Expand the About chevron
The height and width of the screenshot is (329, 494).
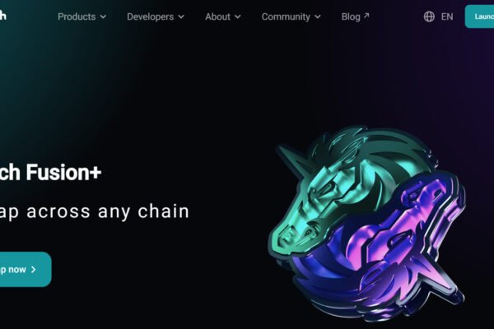pos(238,16)
